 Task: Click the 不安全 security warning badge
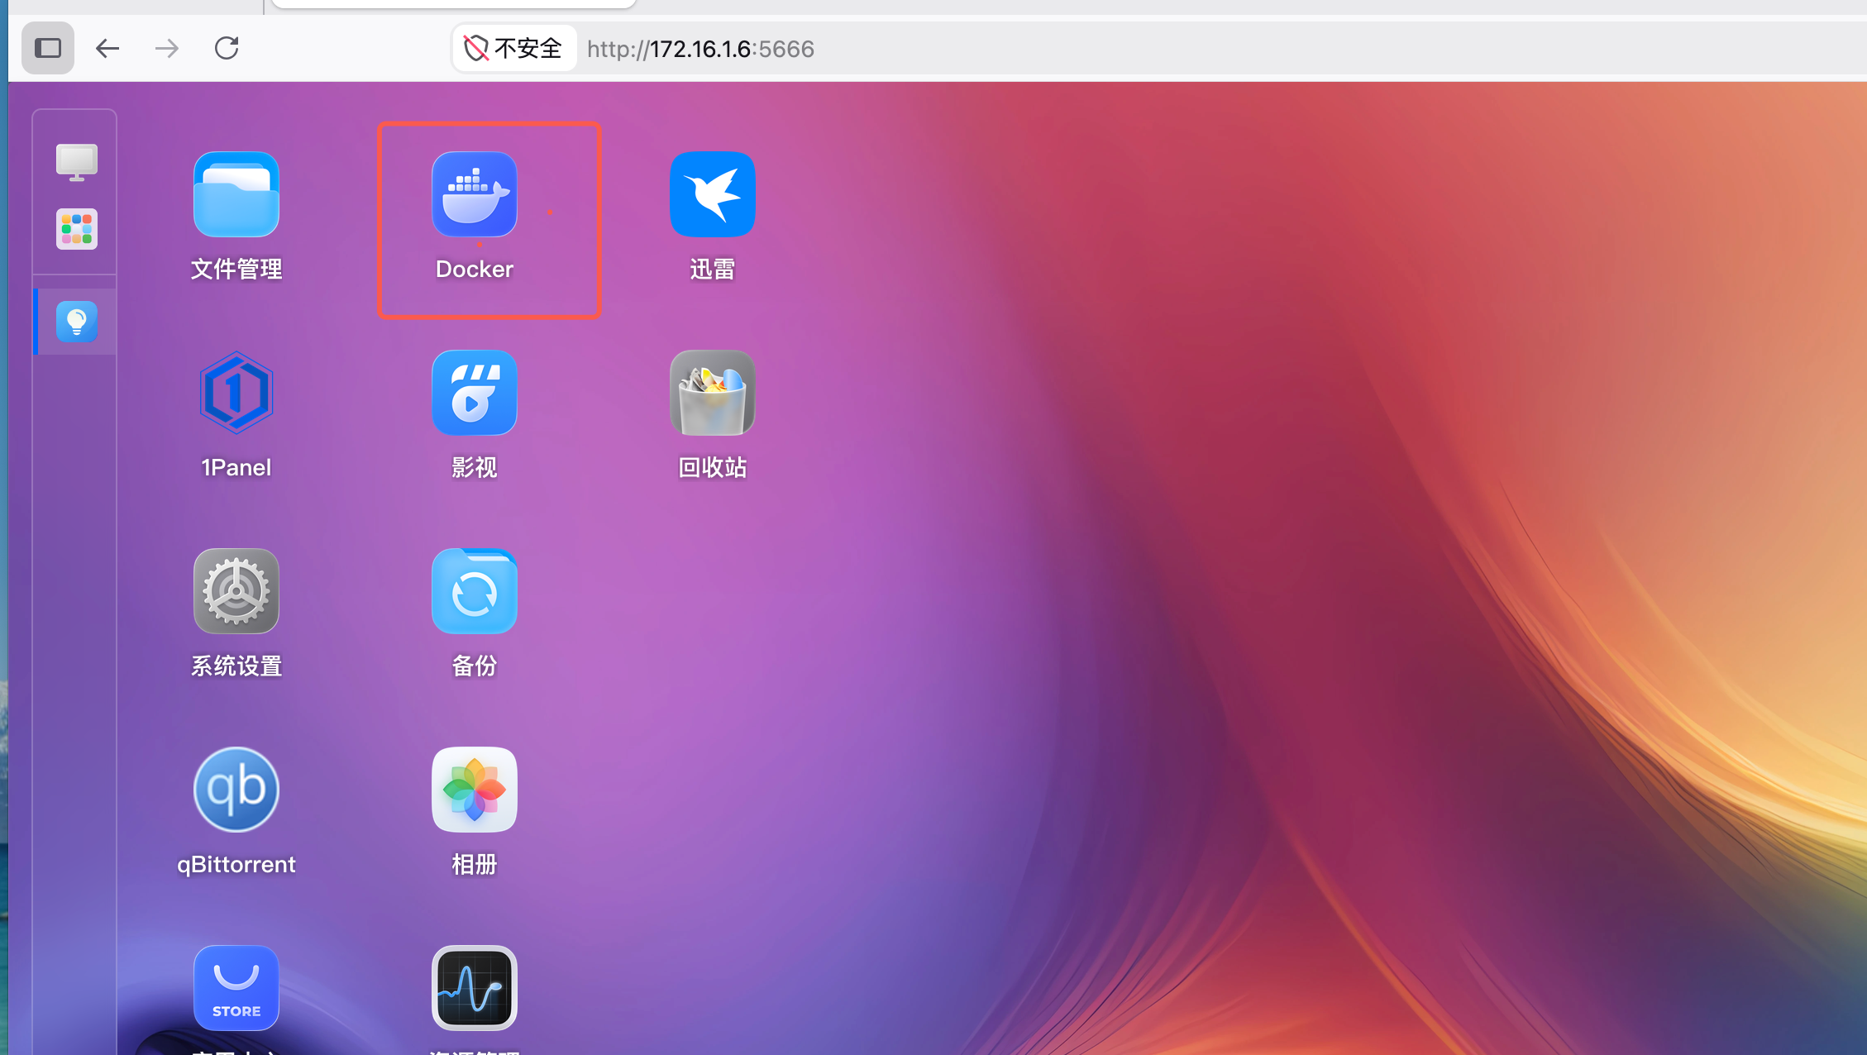pos(513,48)
